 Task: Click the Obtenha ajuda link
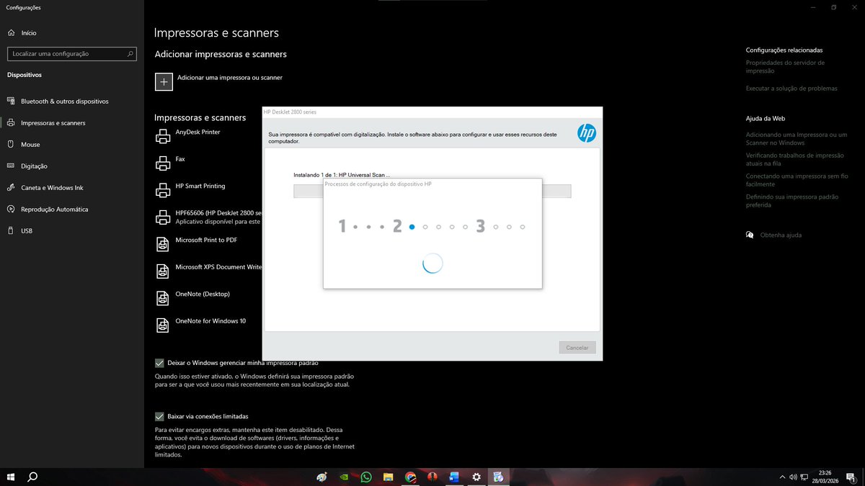coord(781,235)
